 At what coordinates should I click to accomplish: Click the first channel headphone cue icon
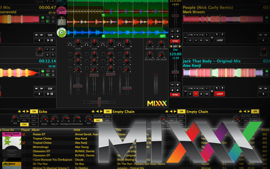(70, 45)
